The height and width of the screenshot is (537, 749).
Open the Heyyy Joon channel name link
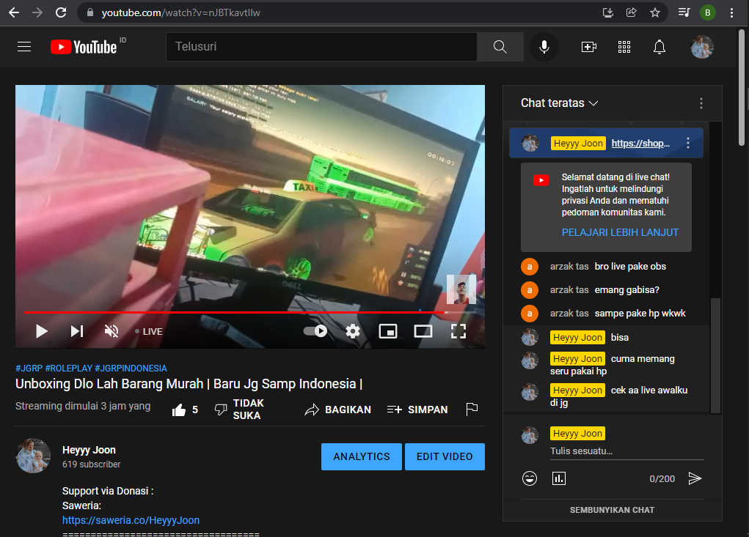(x=89, y=450)
